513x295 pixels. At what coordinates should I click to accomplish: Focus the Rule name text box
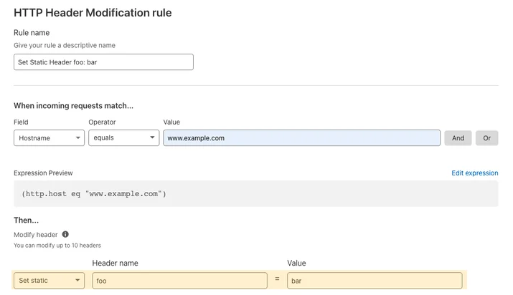coord(103,62)
